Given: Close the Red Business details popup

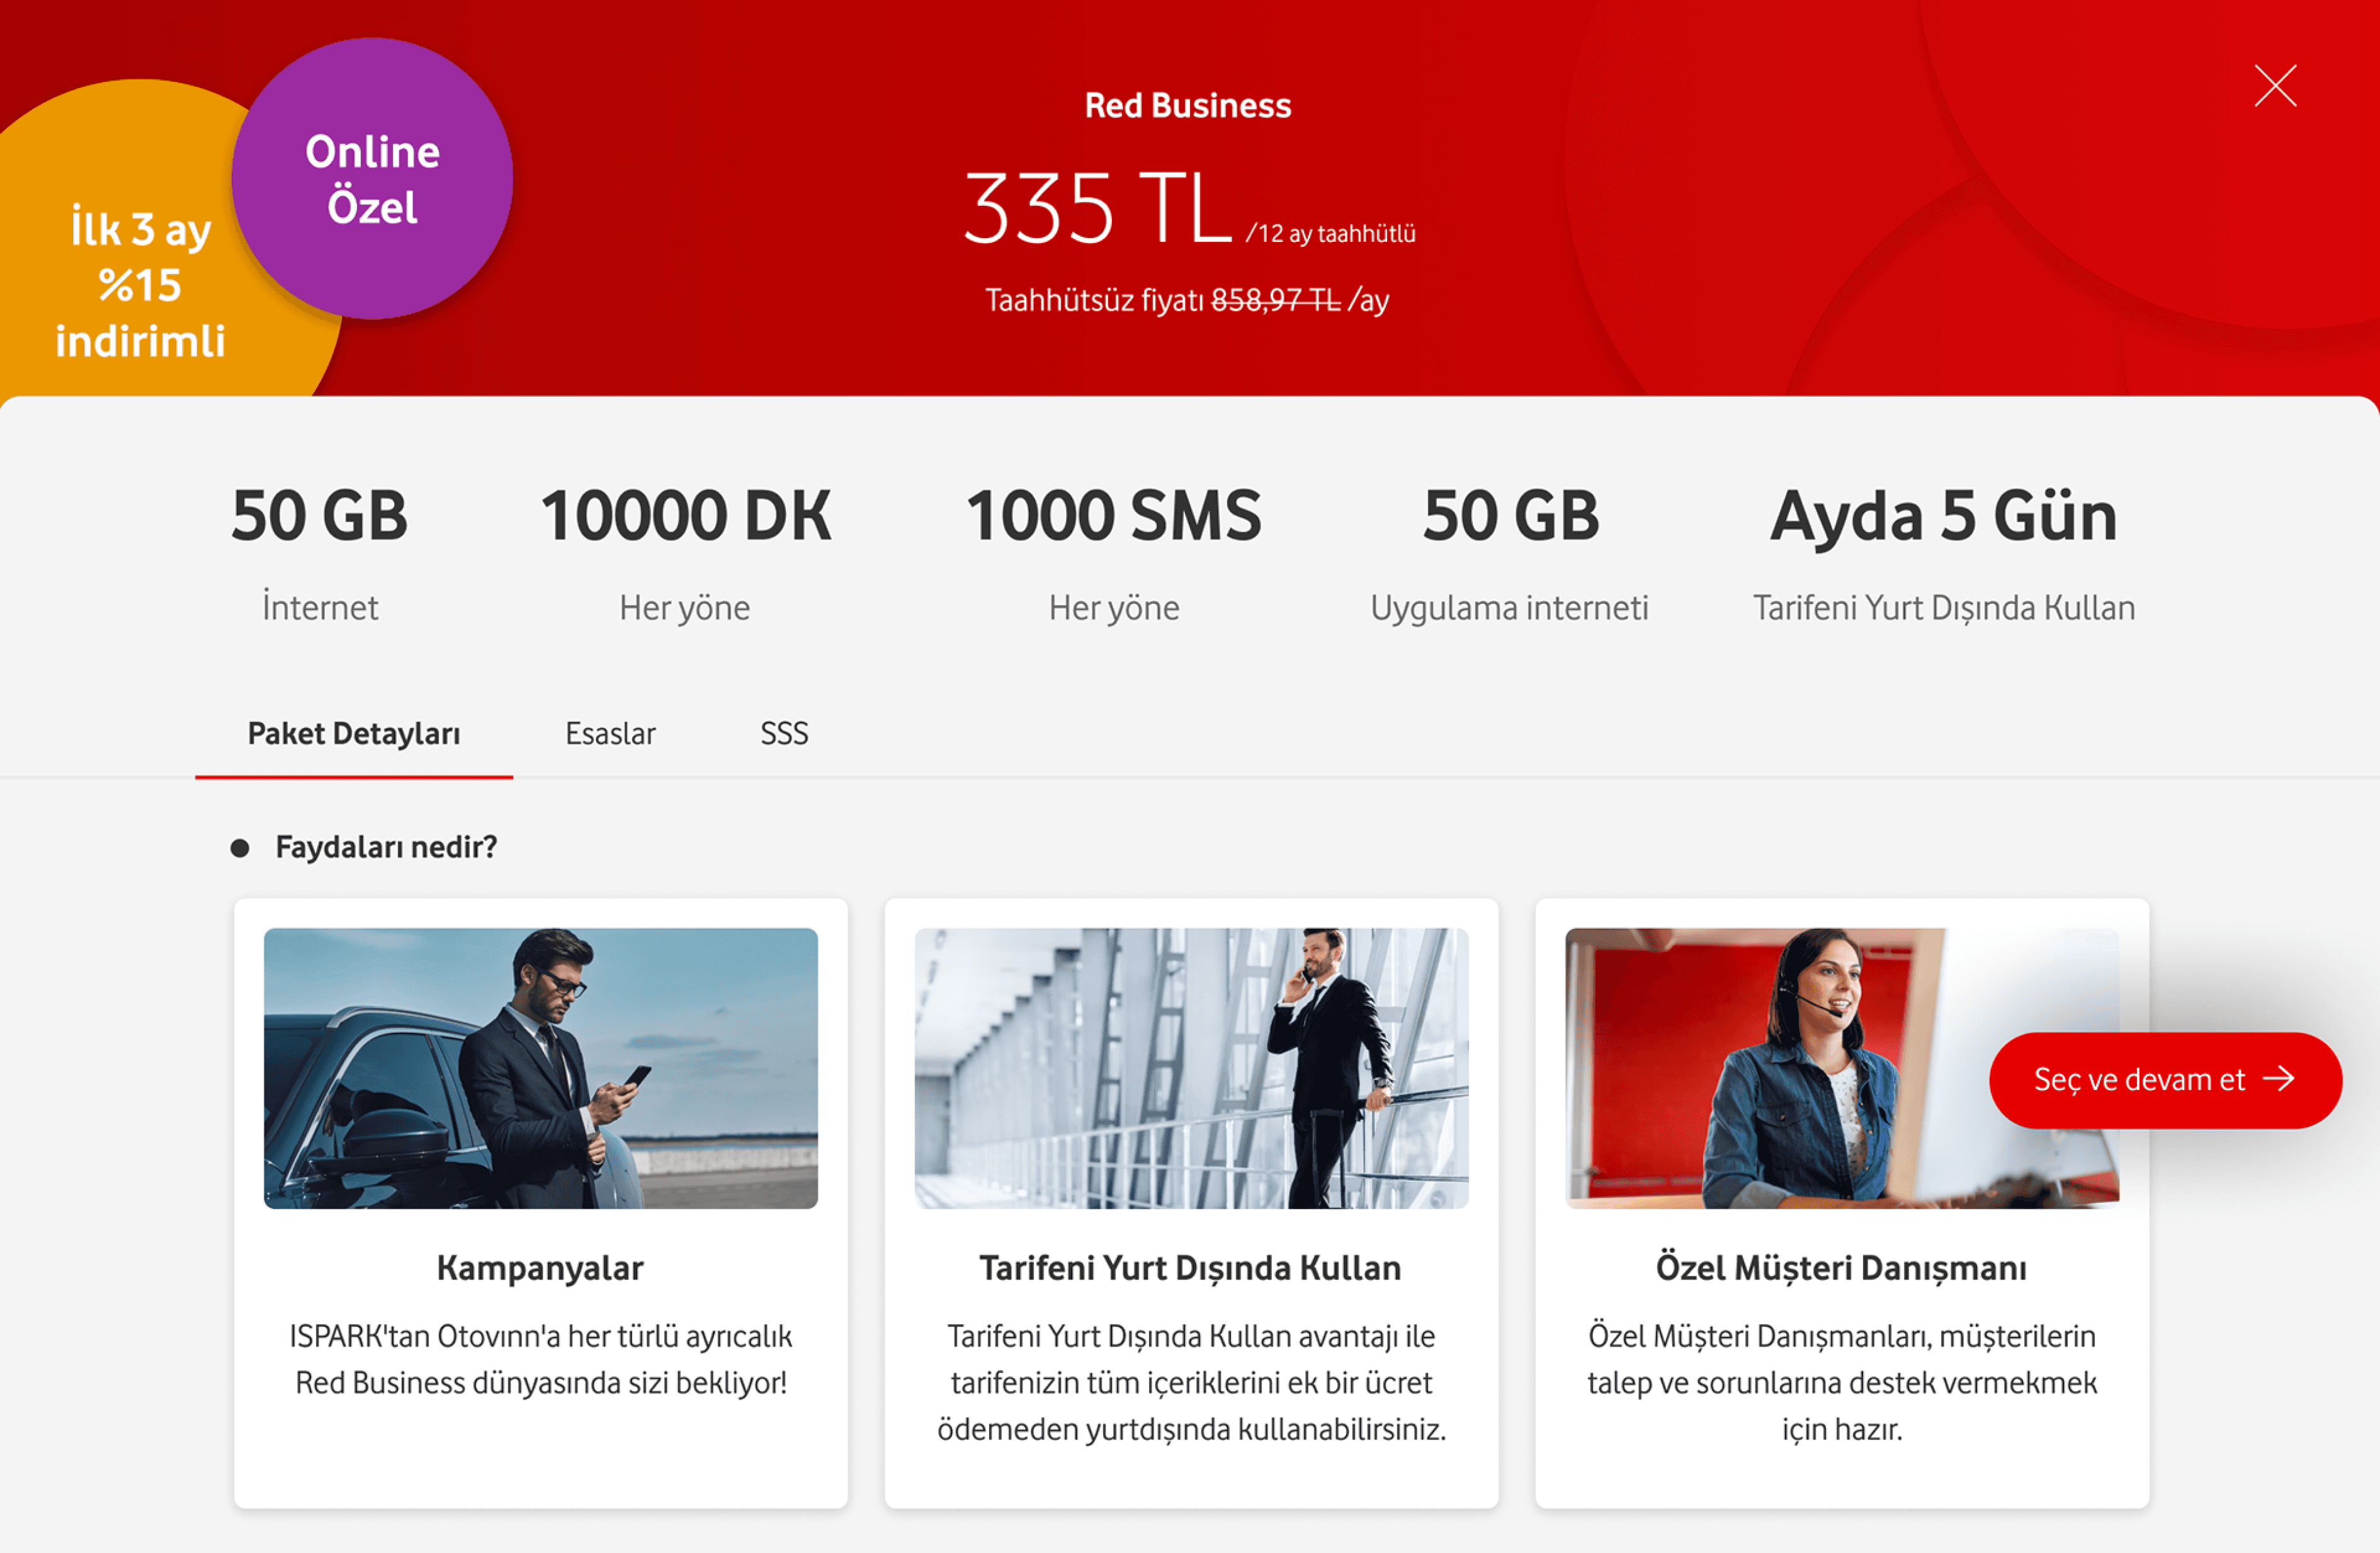Looking at the screenshot, I should 2274,86.
